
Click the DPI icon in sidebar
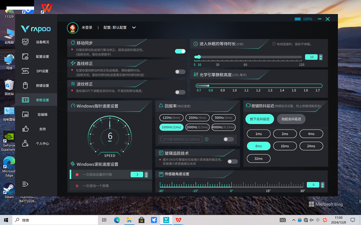click(x=26, y=71)
